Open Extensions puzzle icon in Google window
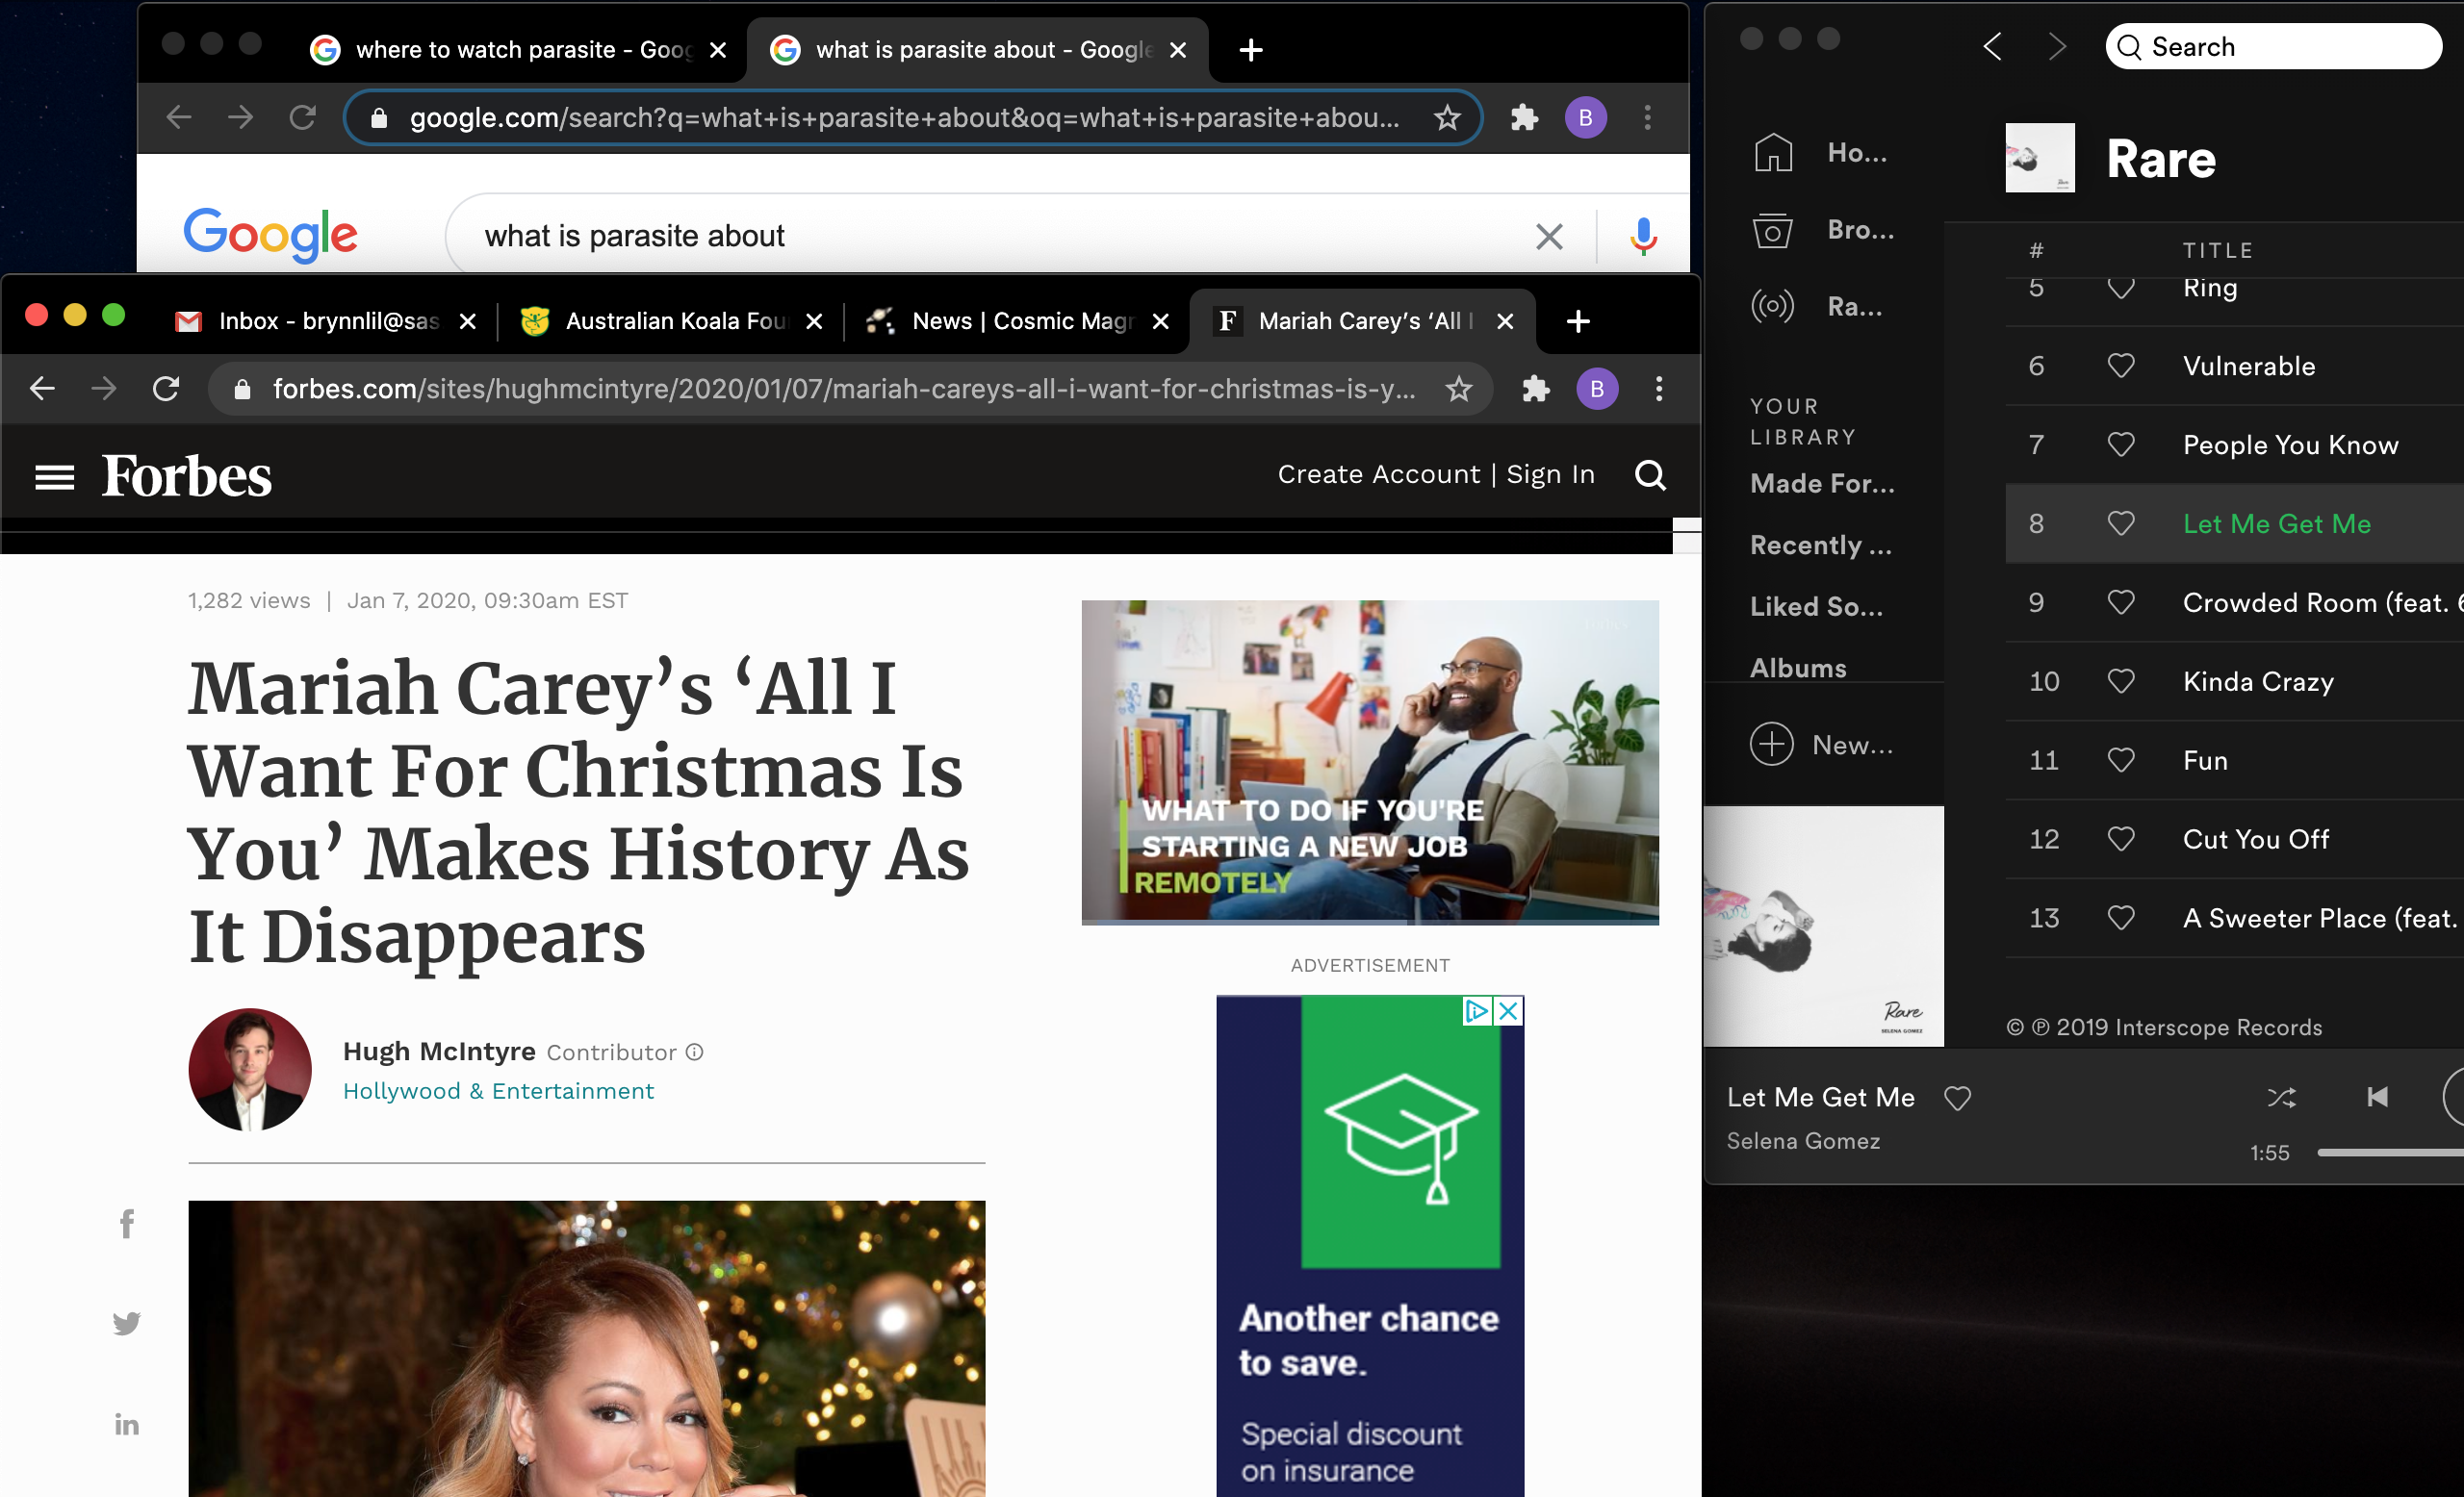 [1524, 118]
